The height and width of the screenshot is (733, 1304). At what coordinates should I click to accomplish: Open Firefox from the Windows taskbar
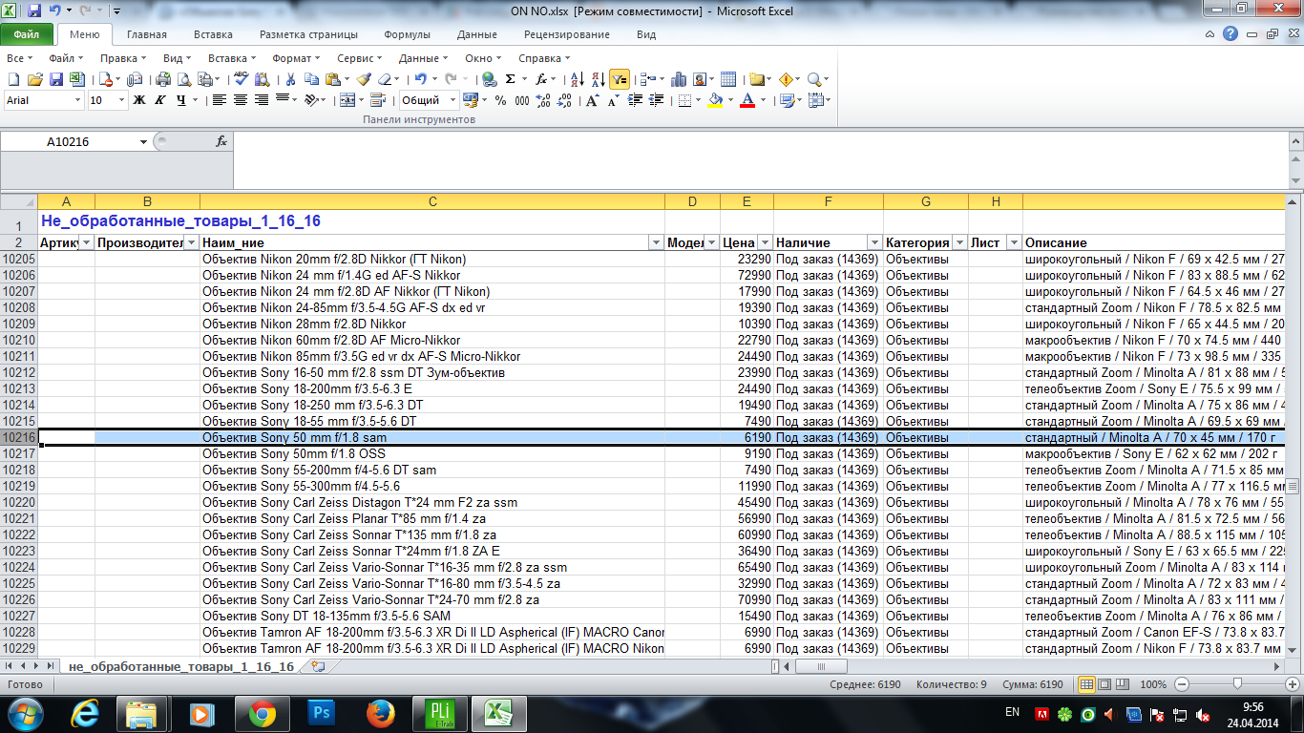coord(380,713)
